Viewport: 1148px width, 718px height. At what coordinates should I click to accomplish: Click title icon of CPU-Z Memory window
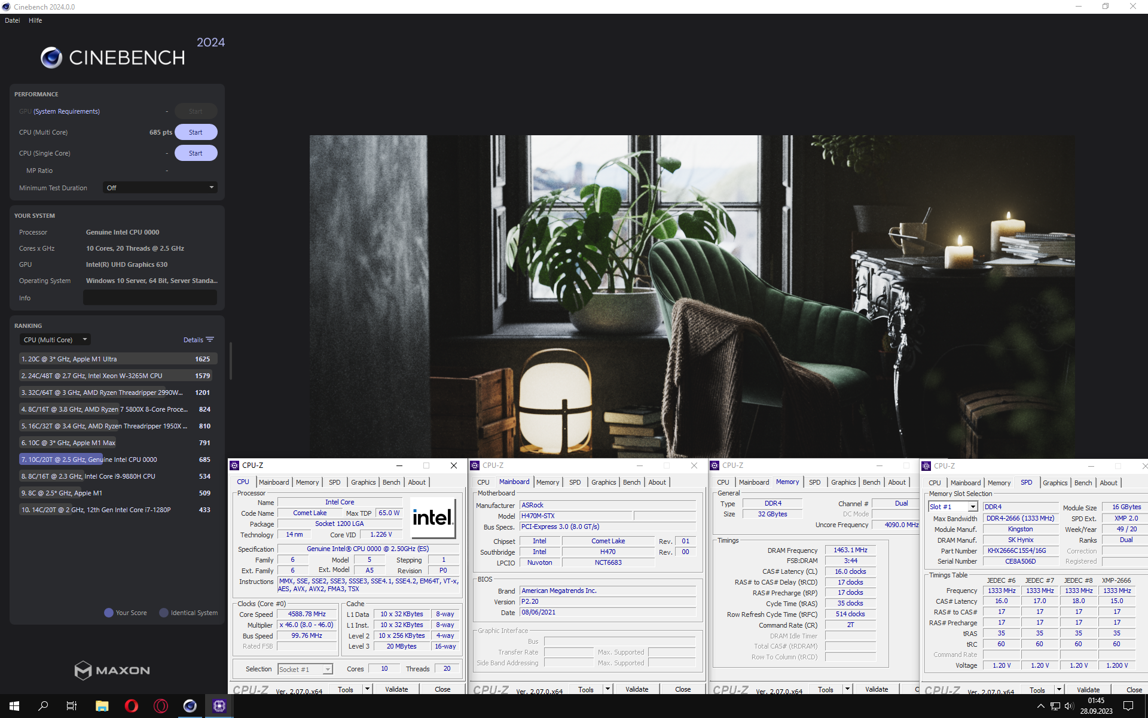coord(715,466)
